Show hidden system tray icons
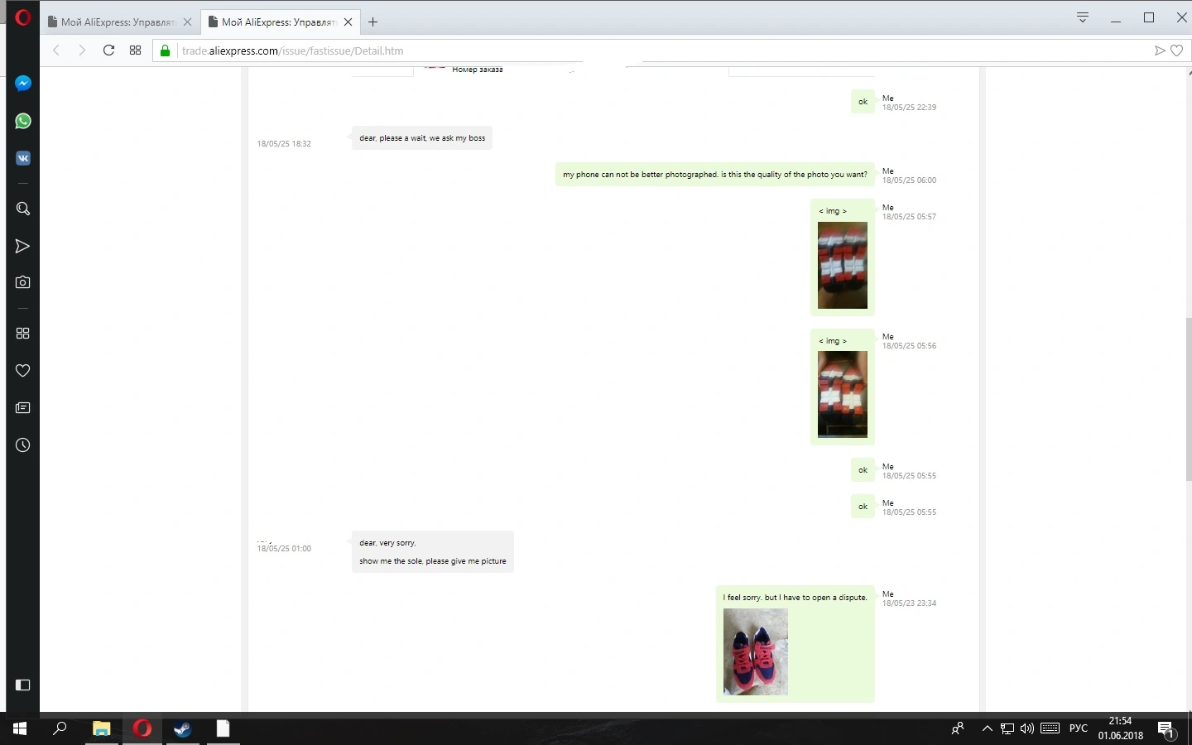 [987, 728]
